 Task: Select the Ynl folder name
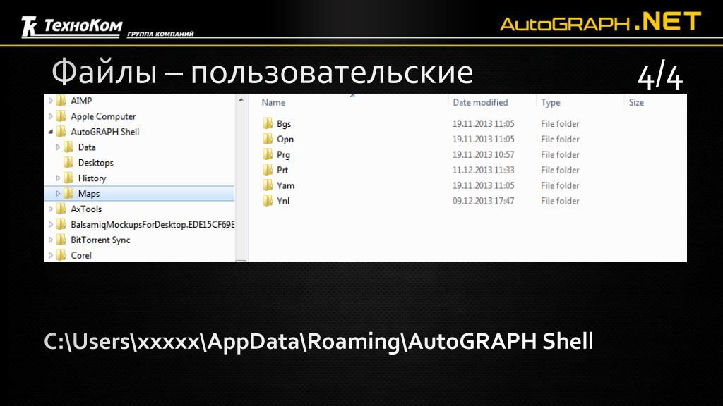[x=283, y=201]
